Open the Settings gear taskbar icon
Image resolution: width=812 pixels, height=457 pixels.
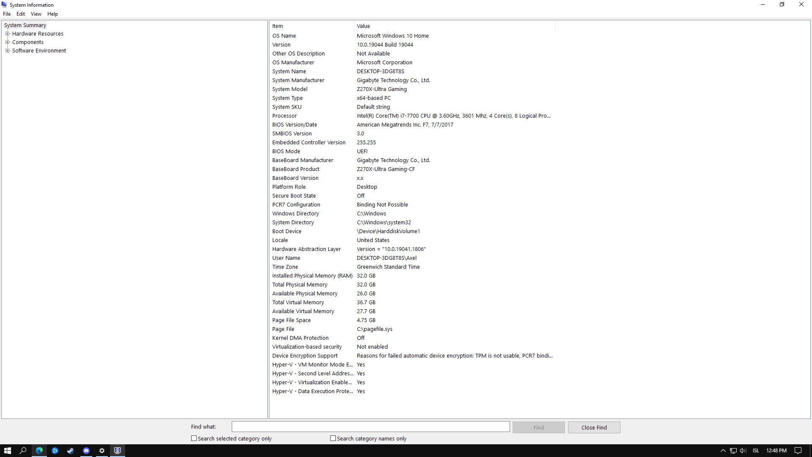pyautogui.click(x=102, y=451)
